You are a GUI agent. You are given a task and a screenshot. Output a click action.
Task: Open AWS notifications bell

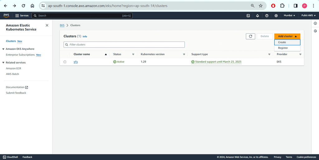coord(257,16)
